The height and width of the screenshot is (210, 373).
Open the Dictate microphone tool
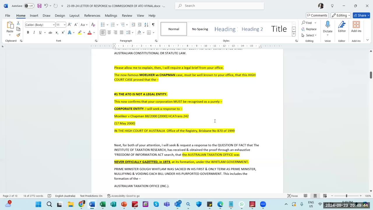pyautogui.click(x=328, y=27)
